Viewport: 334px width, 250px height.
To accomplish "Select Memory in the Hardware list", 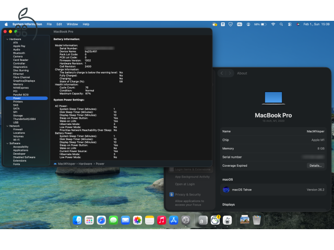I will 18,84.
